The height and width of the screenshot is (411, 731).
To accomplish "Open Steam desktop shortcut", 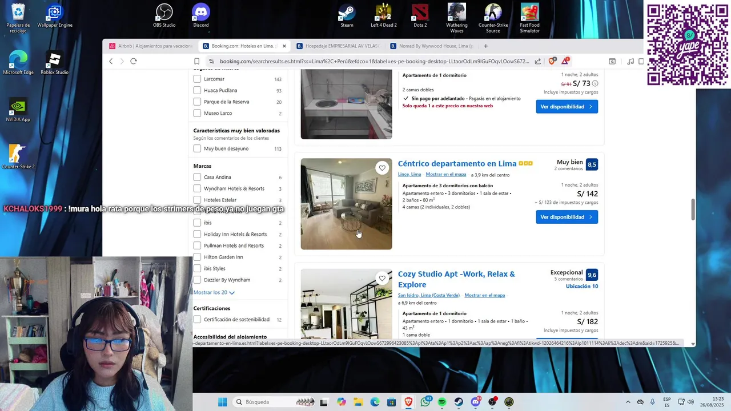I will click(347, 15).
